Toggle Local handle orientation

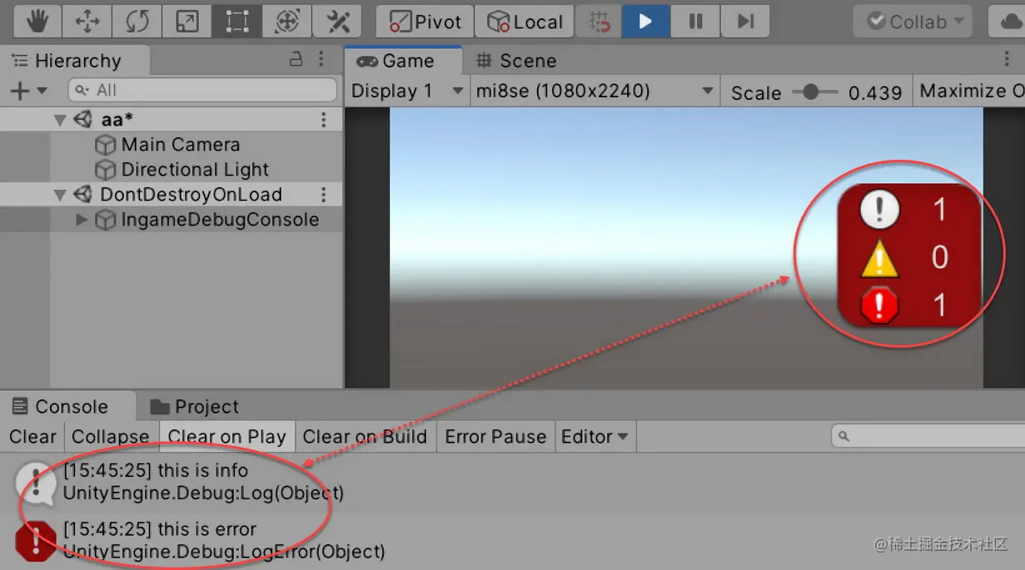525,21
